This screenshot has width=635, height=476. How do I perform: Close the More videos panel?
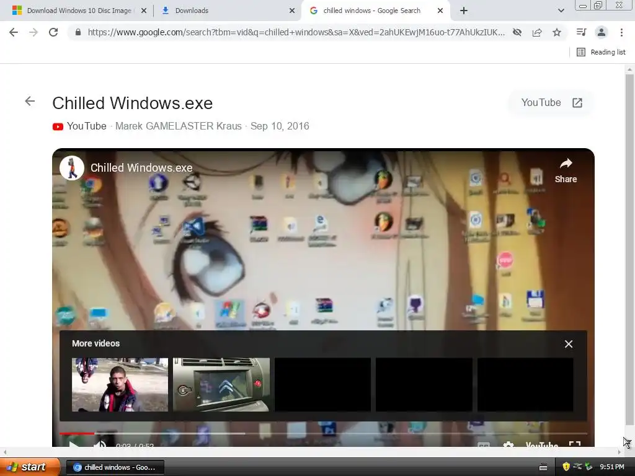coord(569,344)
